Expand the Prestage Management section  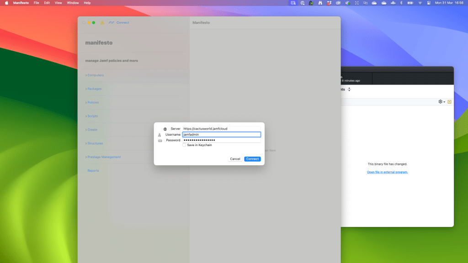click(104, 157)
